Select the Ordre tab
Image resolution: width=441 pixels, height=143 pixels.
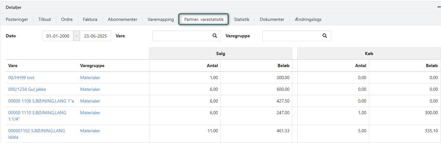pos(67,19)
